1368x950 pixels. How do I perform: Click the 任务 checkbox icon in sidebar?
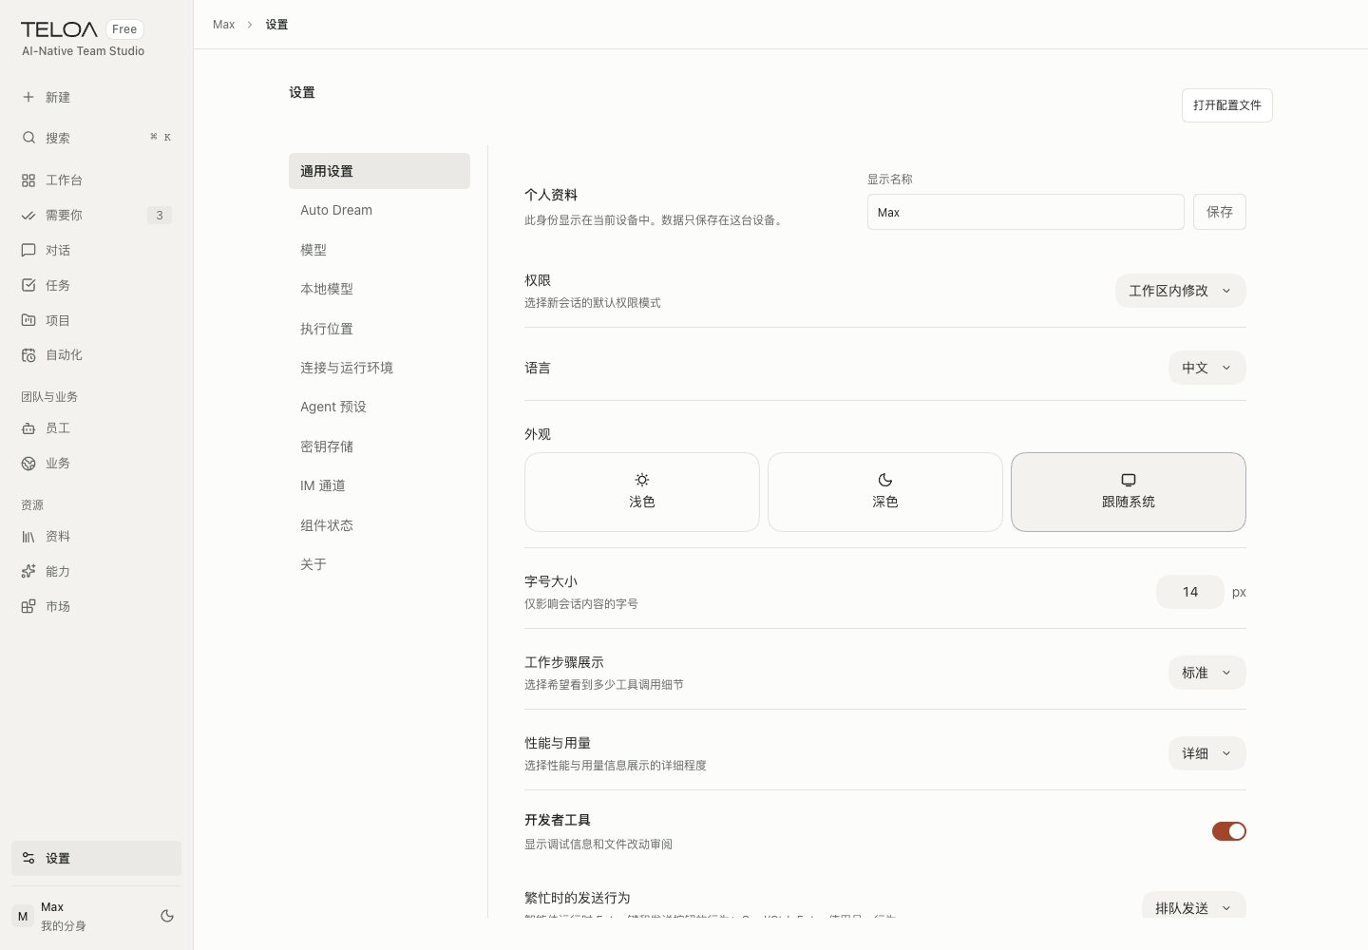click(28, 285)
